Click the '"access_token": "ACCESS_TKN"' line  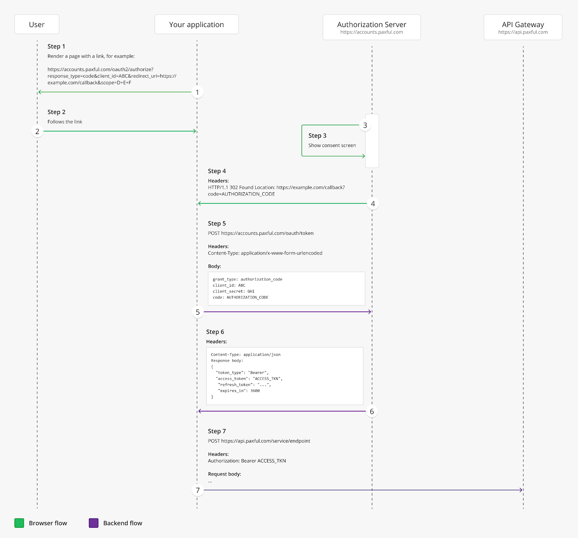pyautogui.click(x=249, y=379)
